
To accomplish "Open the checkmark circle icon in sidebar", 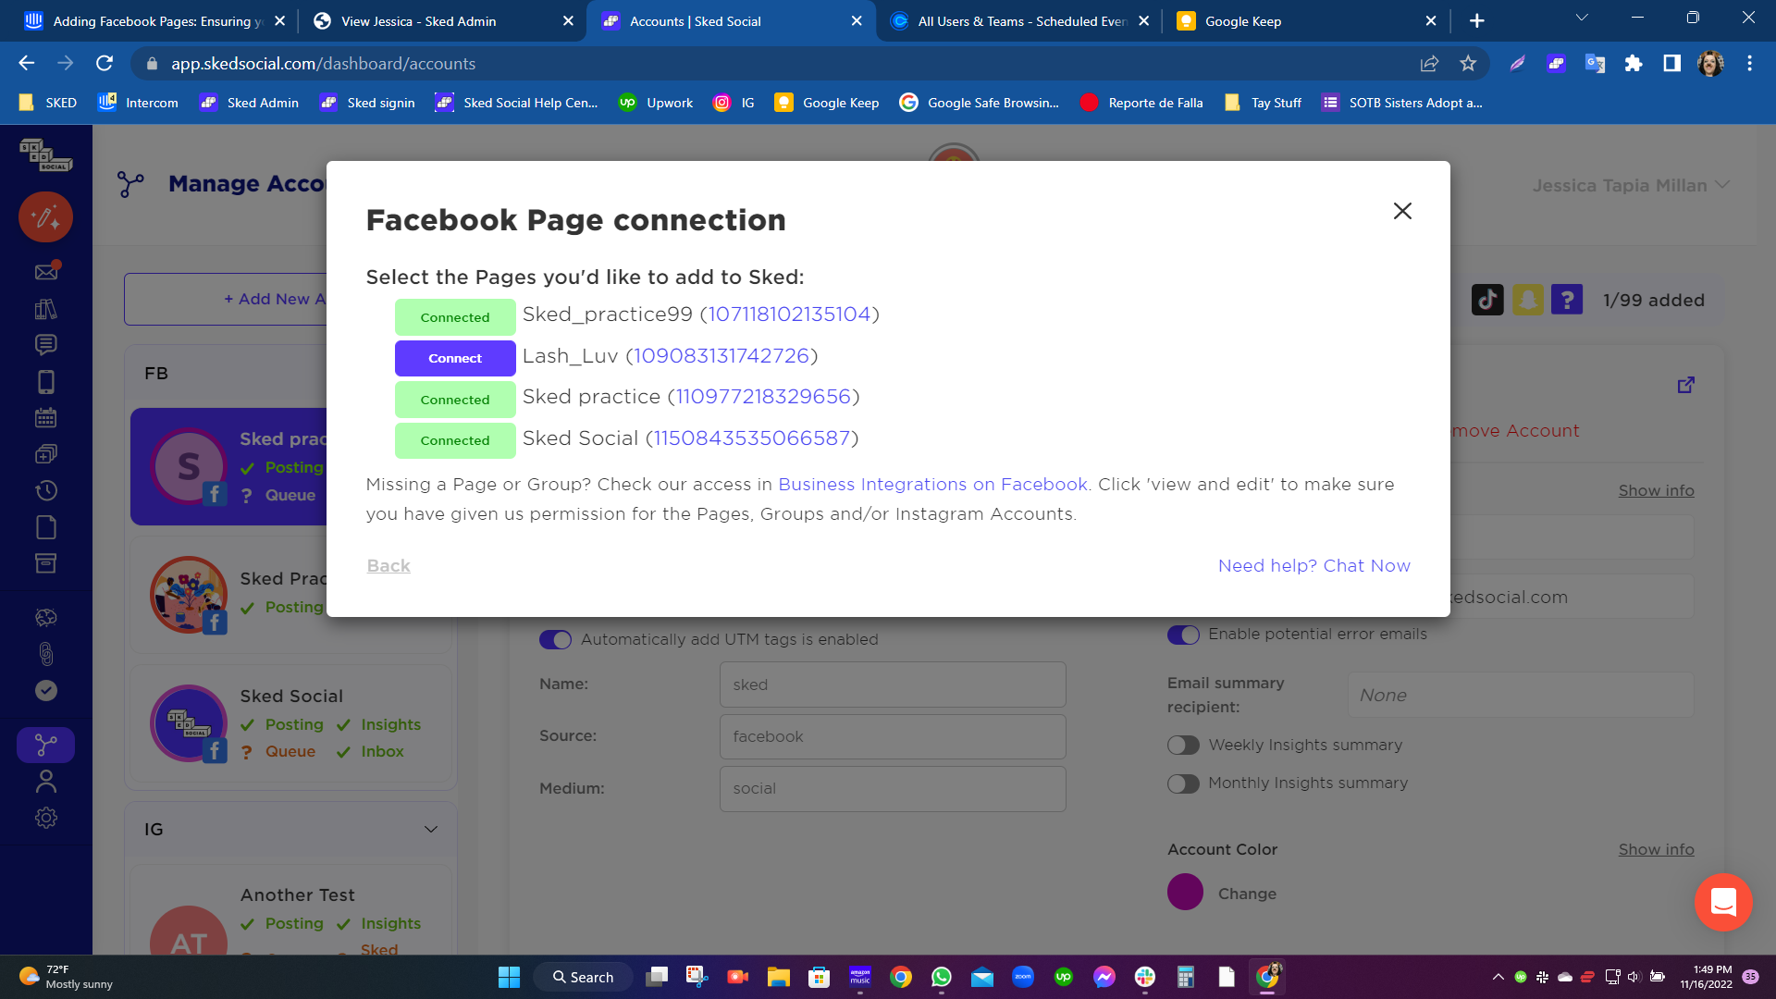I will click(45, 690).
